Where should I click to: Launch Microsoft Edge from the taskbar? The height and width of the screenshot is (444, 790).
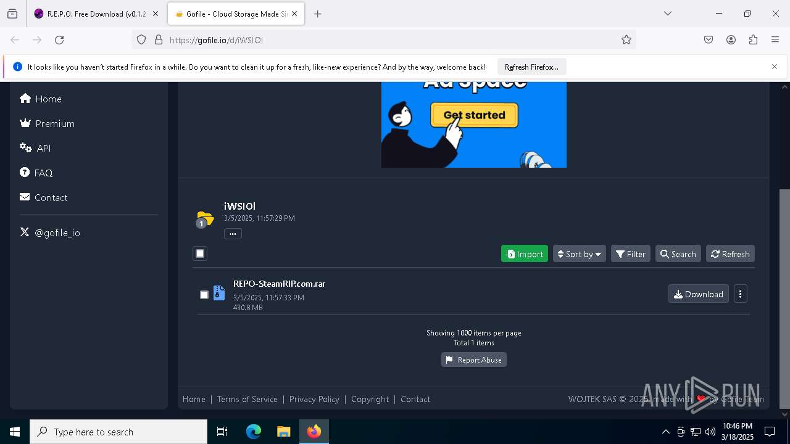(x=254, y=432)
